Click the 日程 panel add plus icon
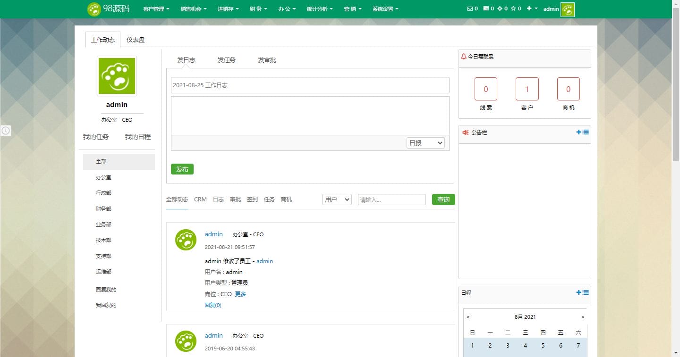This screenshot has width=680, height=357. point(579,293)
